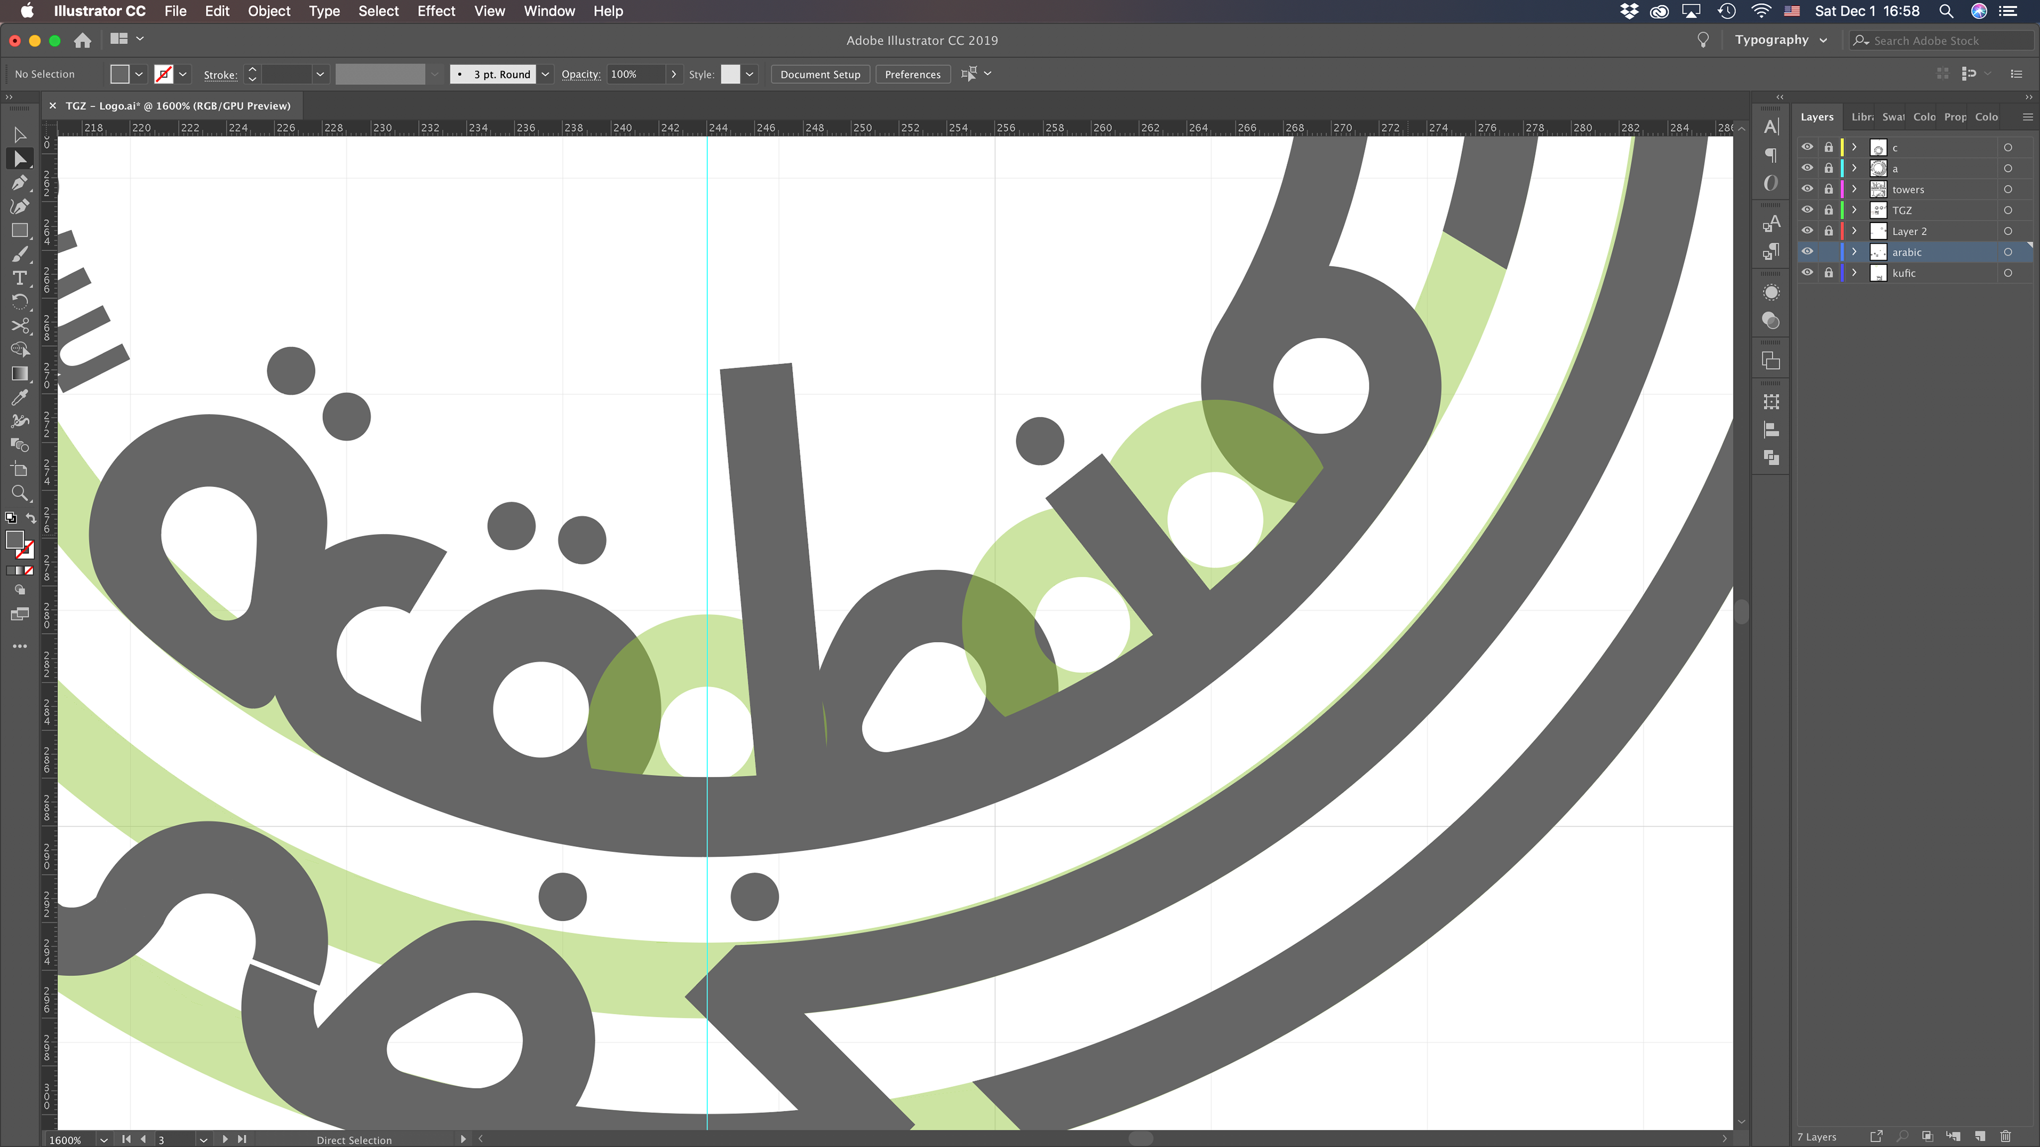Click the Stroke label link
The height and width of the screenshot is (1147, 2040).
(x=220, y=75)
